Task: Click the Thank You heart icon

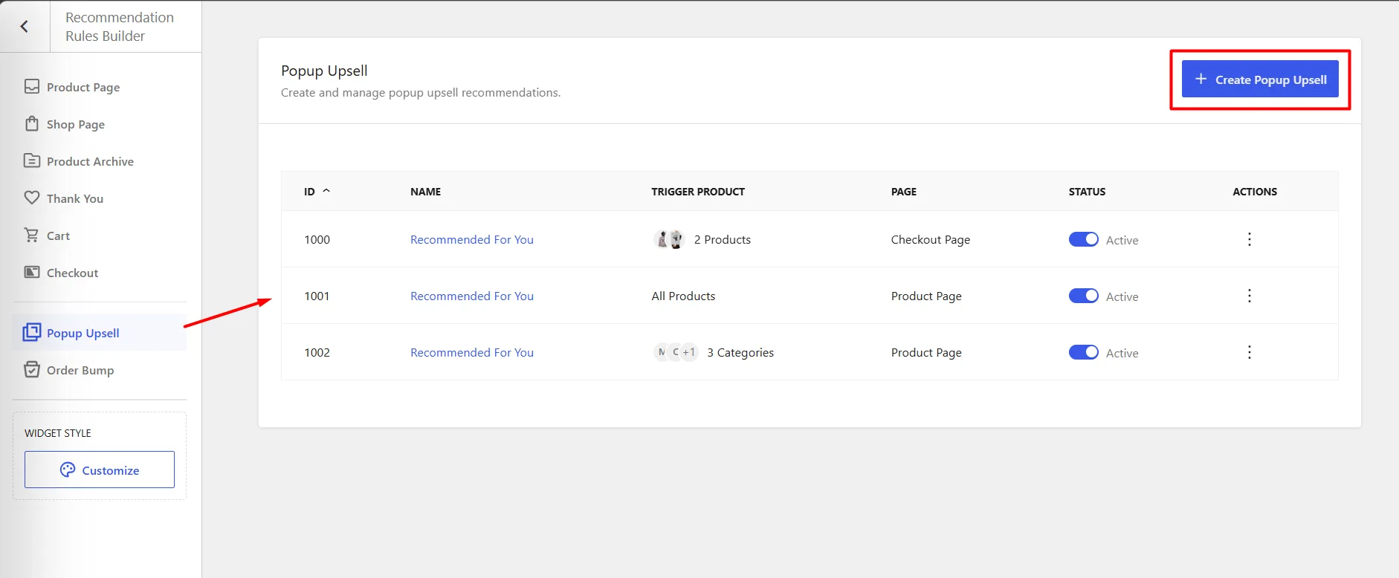Action: [32, 198]
